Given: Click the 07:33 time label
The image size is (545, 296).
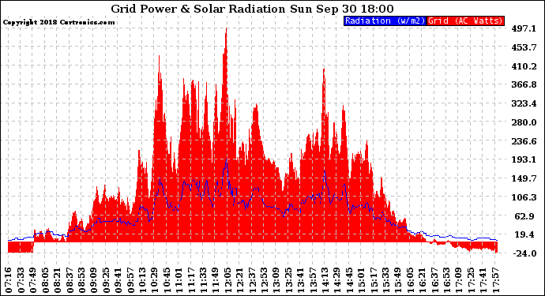Looking at the screenshot, I should click(21, 280).
